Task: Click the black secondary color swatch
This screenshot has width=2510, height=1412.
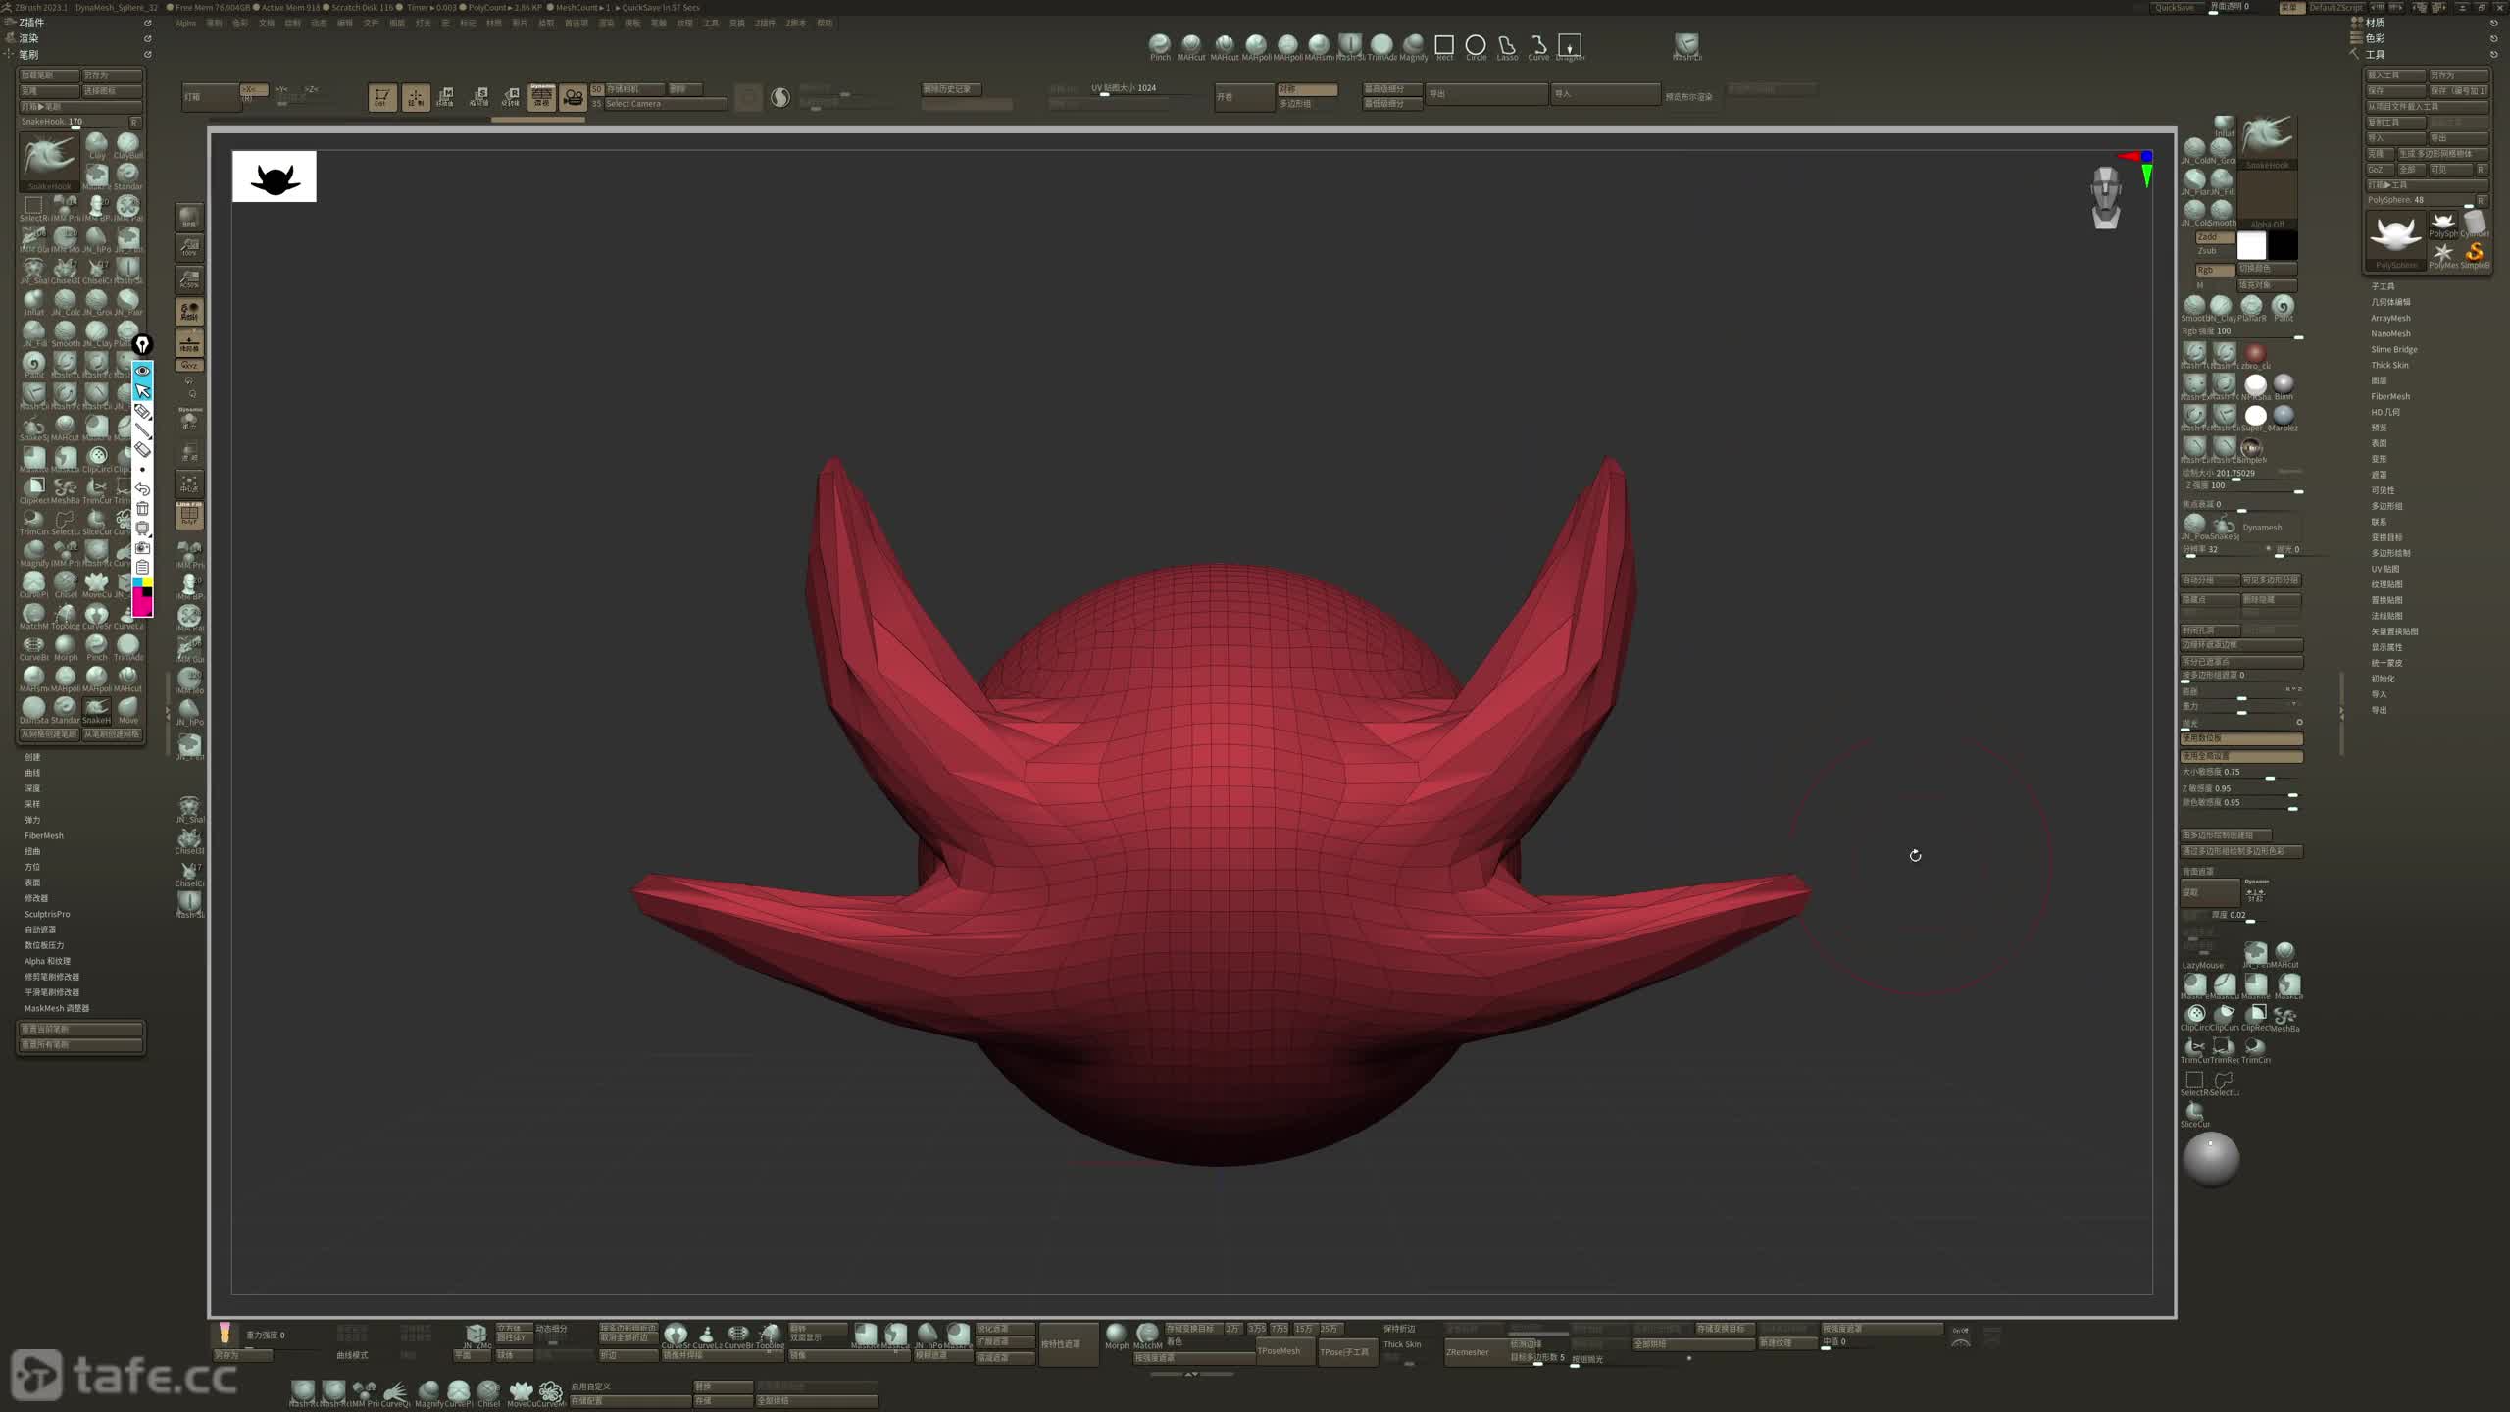Action: pyautogui.click(x=2283, y=245)
